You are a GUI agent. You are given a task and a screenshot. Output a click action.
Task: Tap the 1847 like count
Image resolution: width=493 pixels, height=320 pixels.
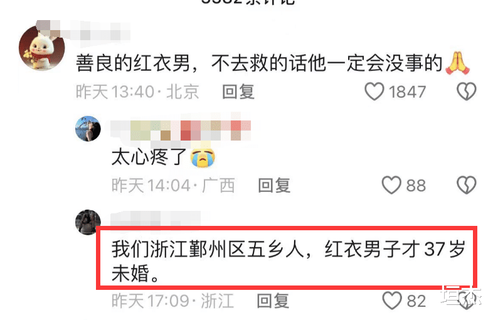point(407,92)
